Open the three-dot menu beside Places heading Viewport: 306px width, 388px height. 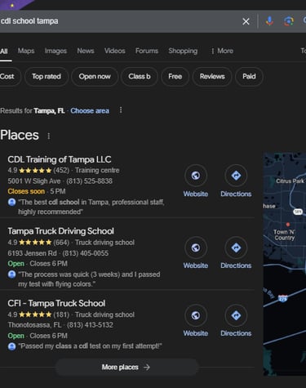tap(49, 136)
